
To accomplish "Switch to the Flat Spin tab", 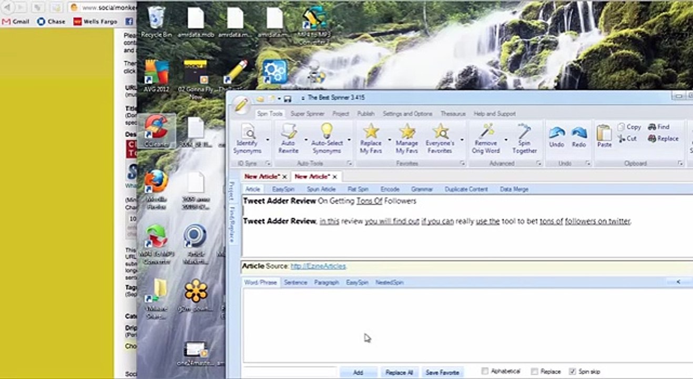I will click(x=358, y=189).
